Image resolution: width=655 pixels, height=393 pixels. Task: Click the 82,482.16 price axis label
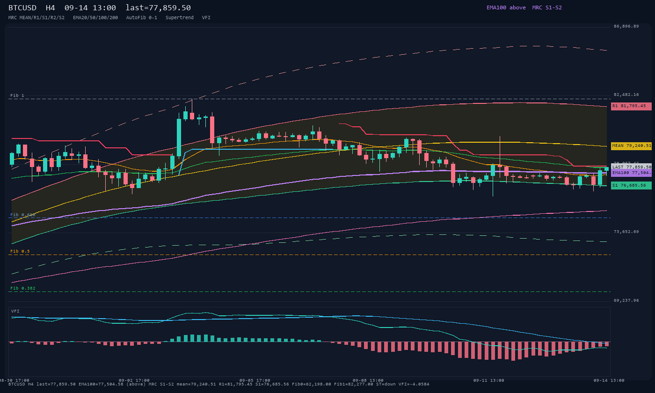(x=626, y=95)
